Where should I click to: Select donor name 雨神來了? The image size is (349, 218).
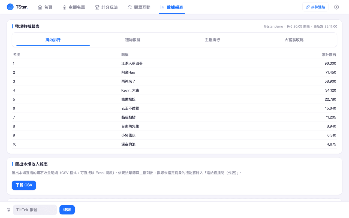point(128,81)
